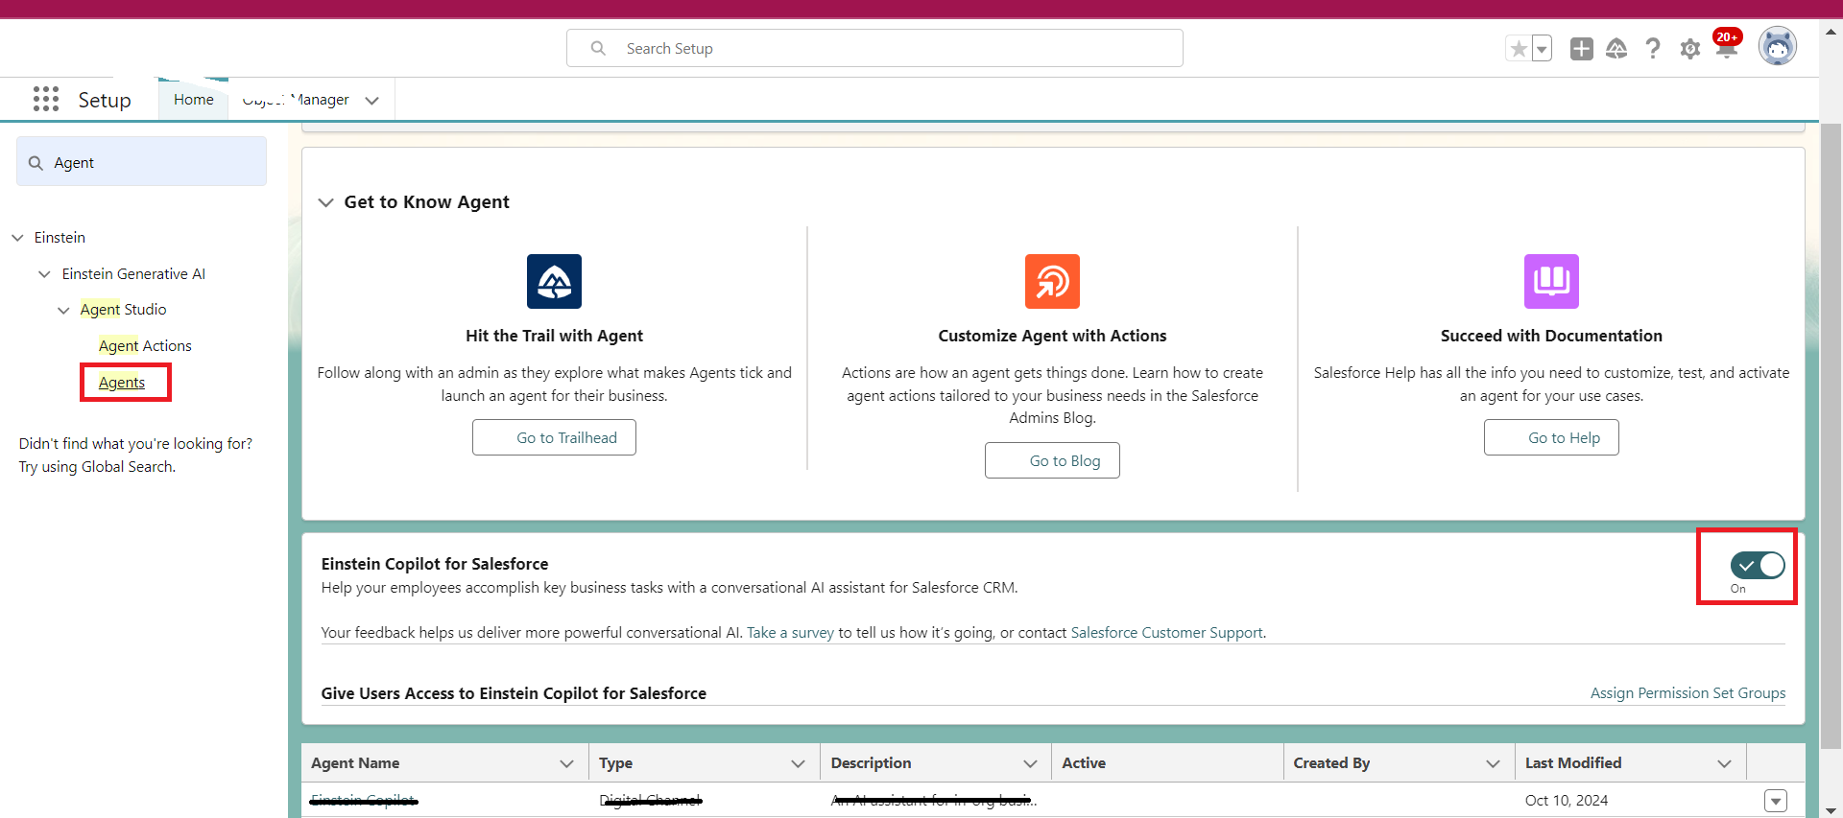Open the row actions dropdown for Einstein Copilot
1843x818 pixels.
coord(1776,801)
